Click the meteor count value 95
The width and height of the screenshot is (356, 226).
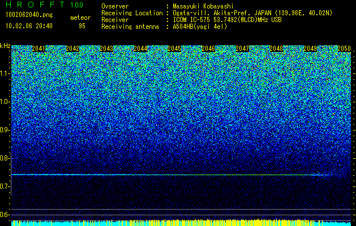(x=82, y=26)
